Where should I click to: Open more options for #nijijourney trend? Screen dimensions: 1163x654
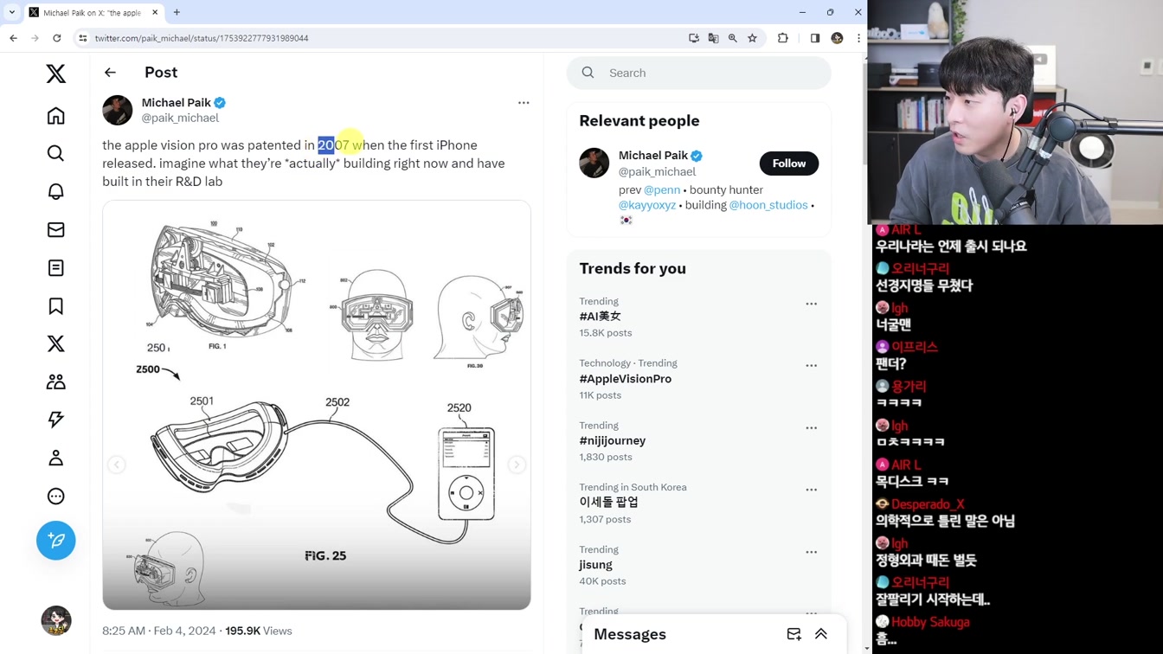click(812, 428)
